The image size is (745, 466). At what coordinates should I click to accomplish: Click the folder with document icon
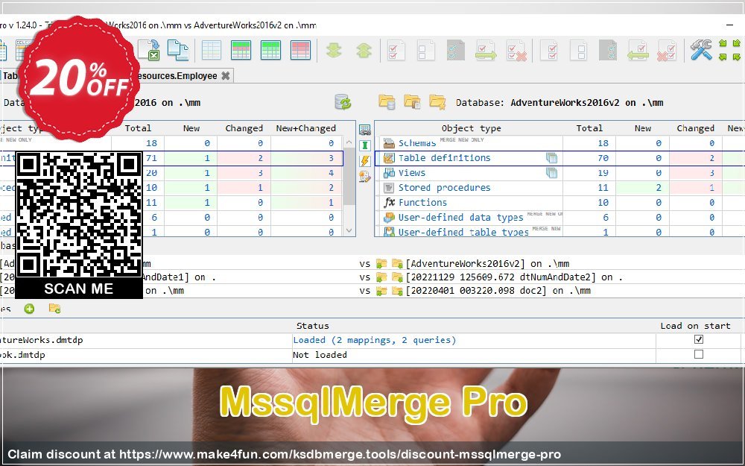(x=412, y=101)
